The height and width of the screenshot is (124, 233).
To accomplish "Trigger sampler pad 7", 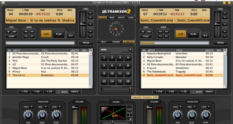I will point(120,65).
